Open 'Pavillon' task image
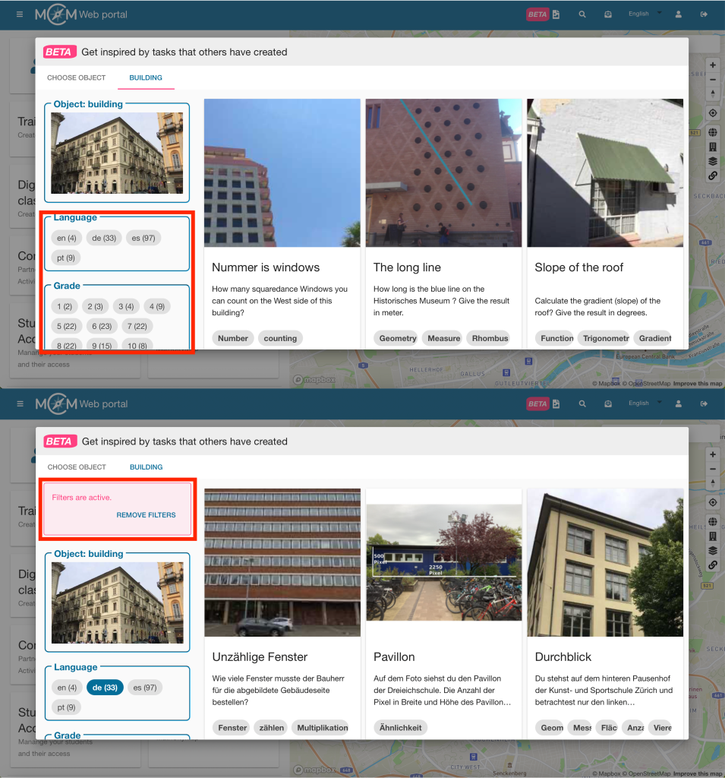 (444, 563)
